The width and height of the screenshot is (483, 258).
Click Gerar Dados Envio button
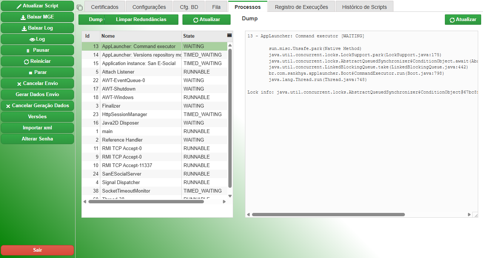pos(37,95)
